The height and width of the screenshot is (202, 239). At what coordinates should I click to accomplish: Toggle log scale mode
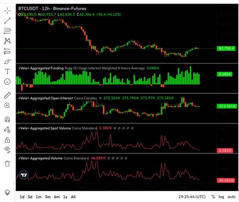point(221,197)
